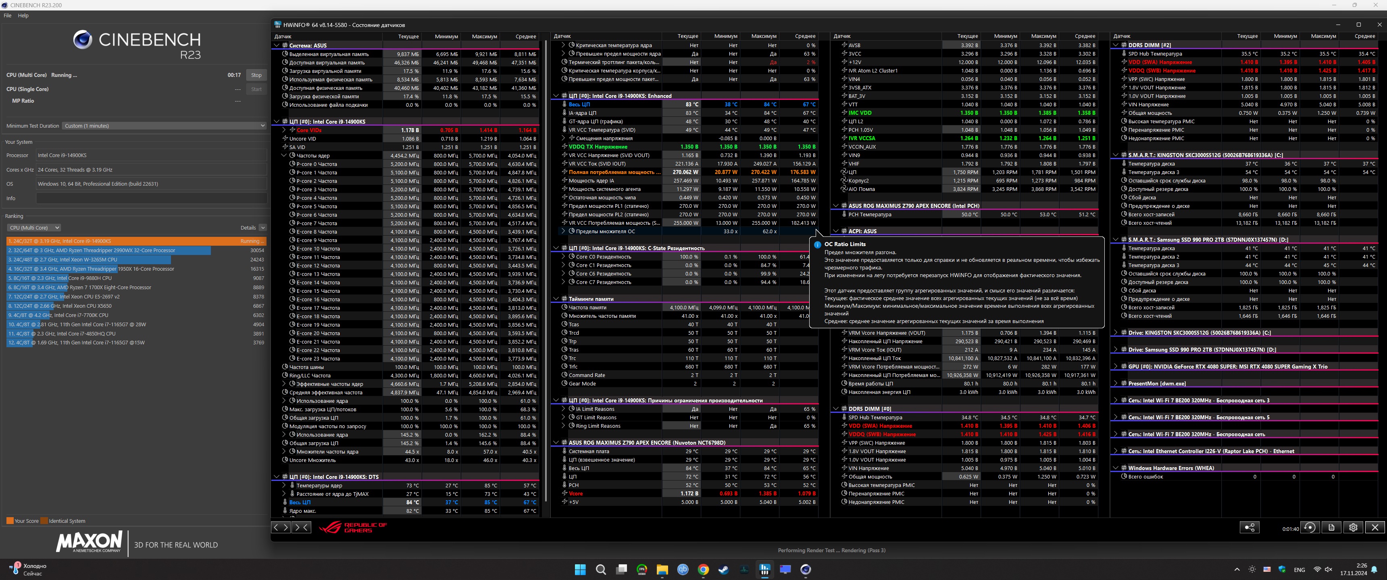1387x580 pixels.
Task: Open the Cinebench Help menu
Action: pos(23,16)
